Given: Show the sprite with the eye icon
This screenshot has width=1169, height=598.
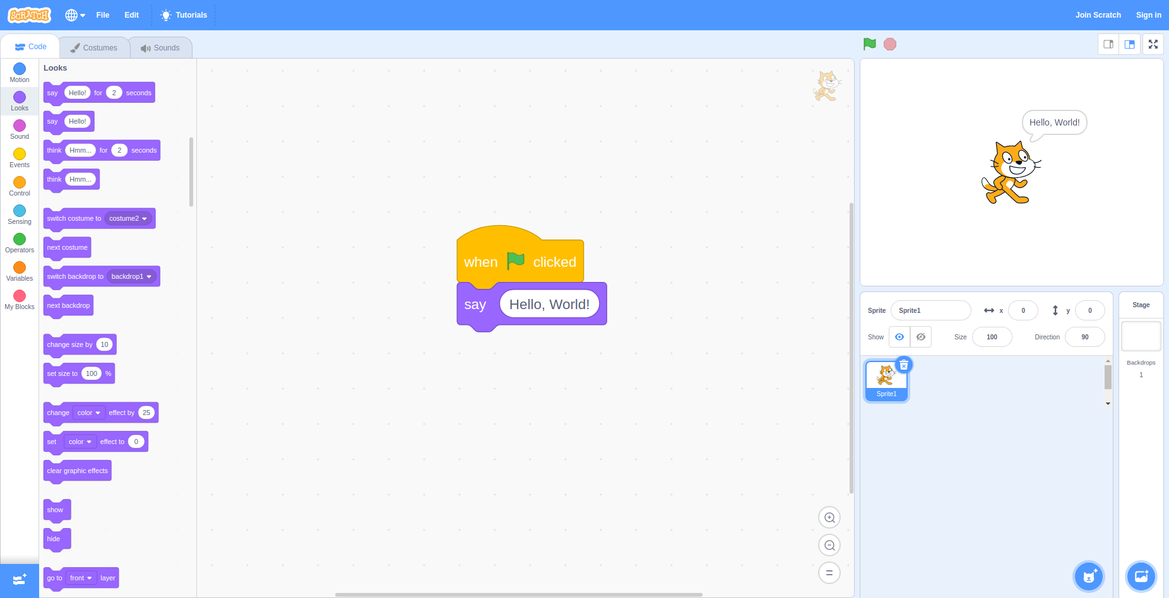Looking at the screenshot, I should pyautogui.click(x=899, y=337).
